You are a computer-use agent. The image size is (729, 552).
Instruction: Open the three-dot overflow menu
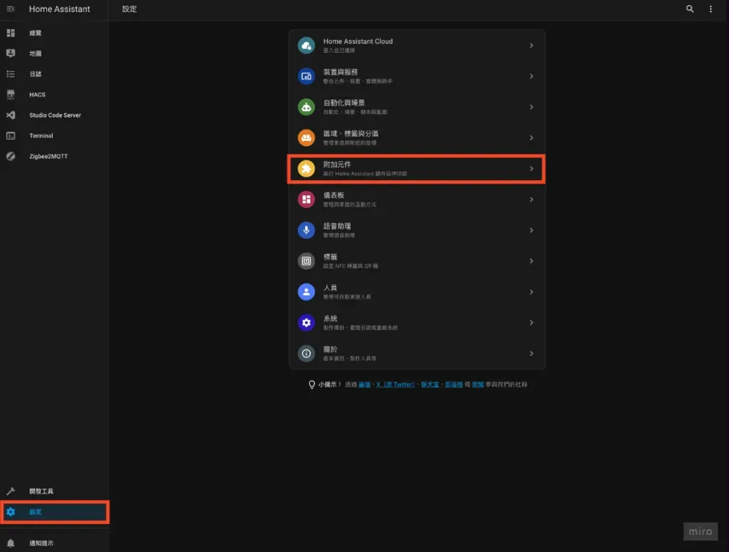pos(710,9)
